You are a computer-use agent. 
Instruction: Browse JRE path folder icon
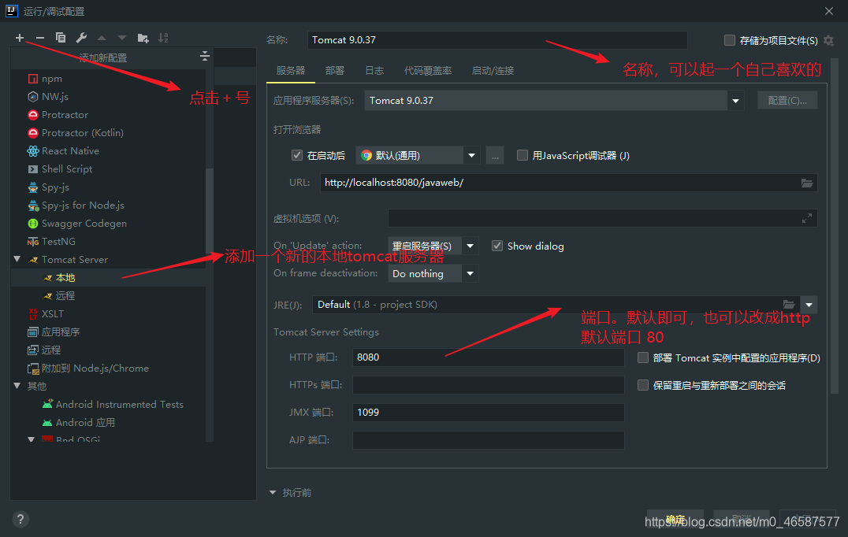pos(789,305)
